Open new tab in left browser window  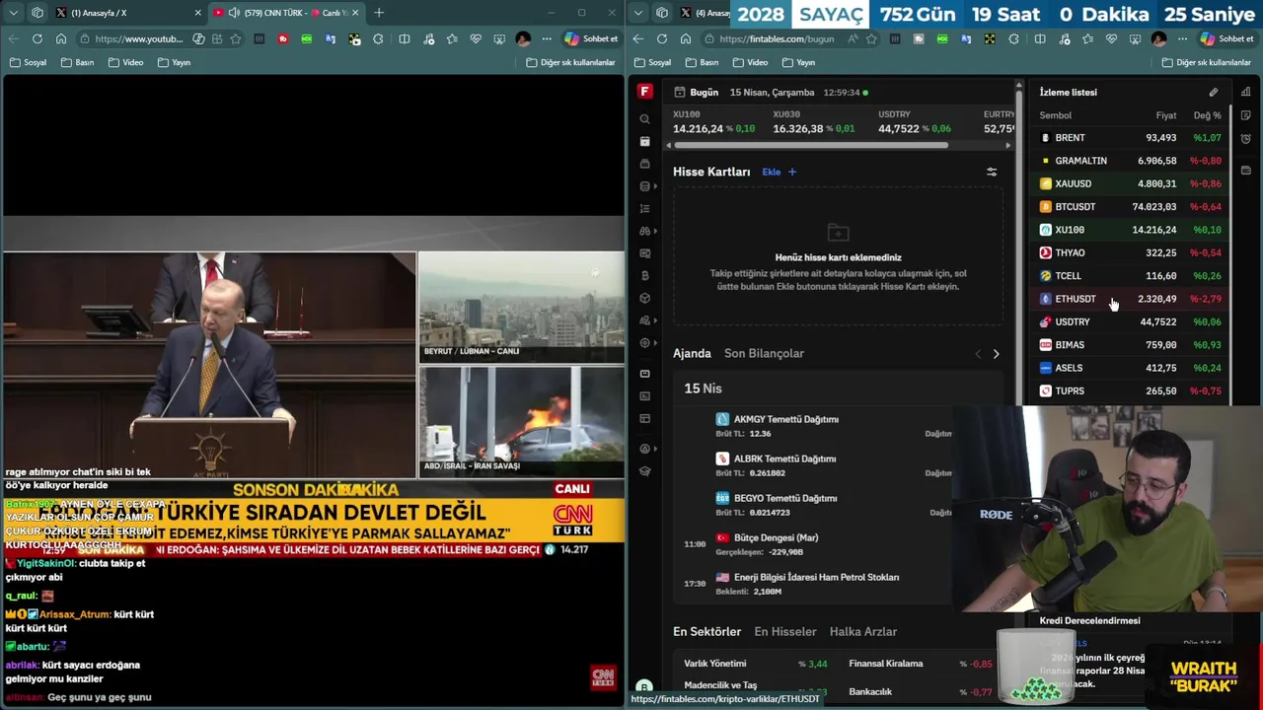click(379, 13)
